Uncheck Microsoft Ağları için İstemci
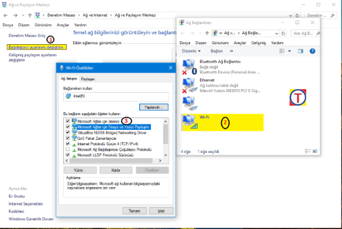Screen dimensions: 342x229 (x=68, y=121)
